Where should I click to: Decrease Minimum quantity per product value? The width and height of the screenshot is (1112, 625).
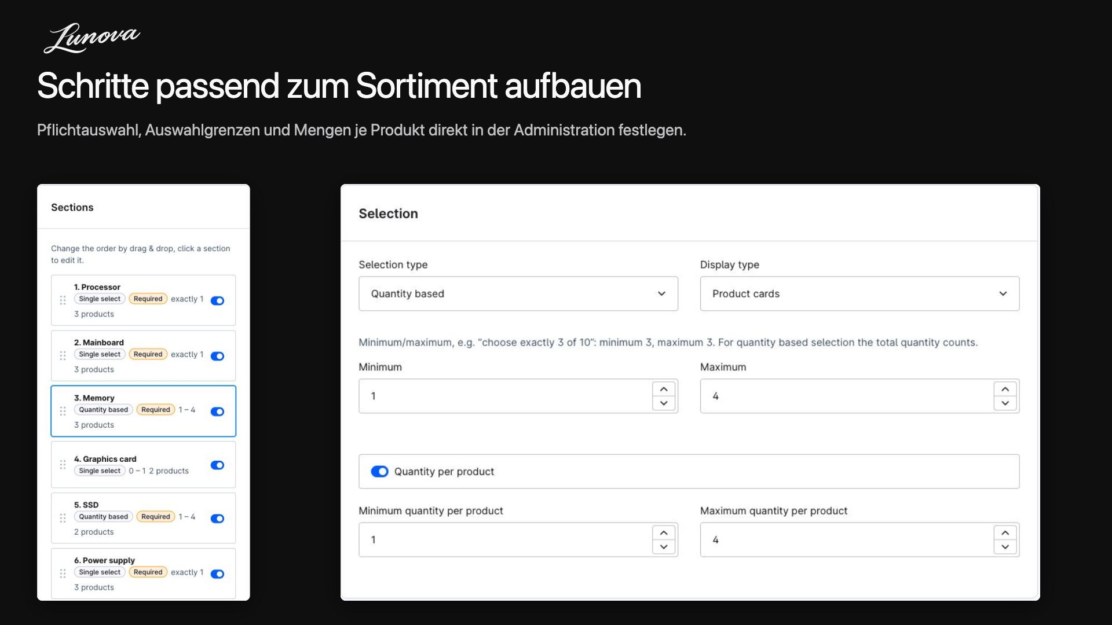664,547
